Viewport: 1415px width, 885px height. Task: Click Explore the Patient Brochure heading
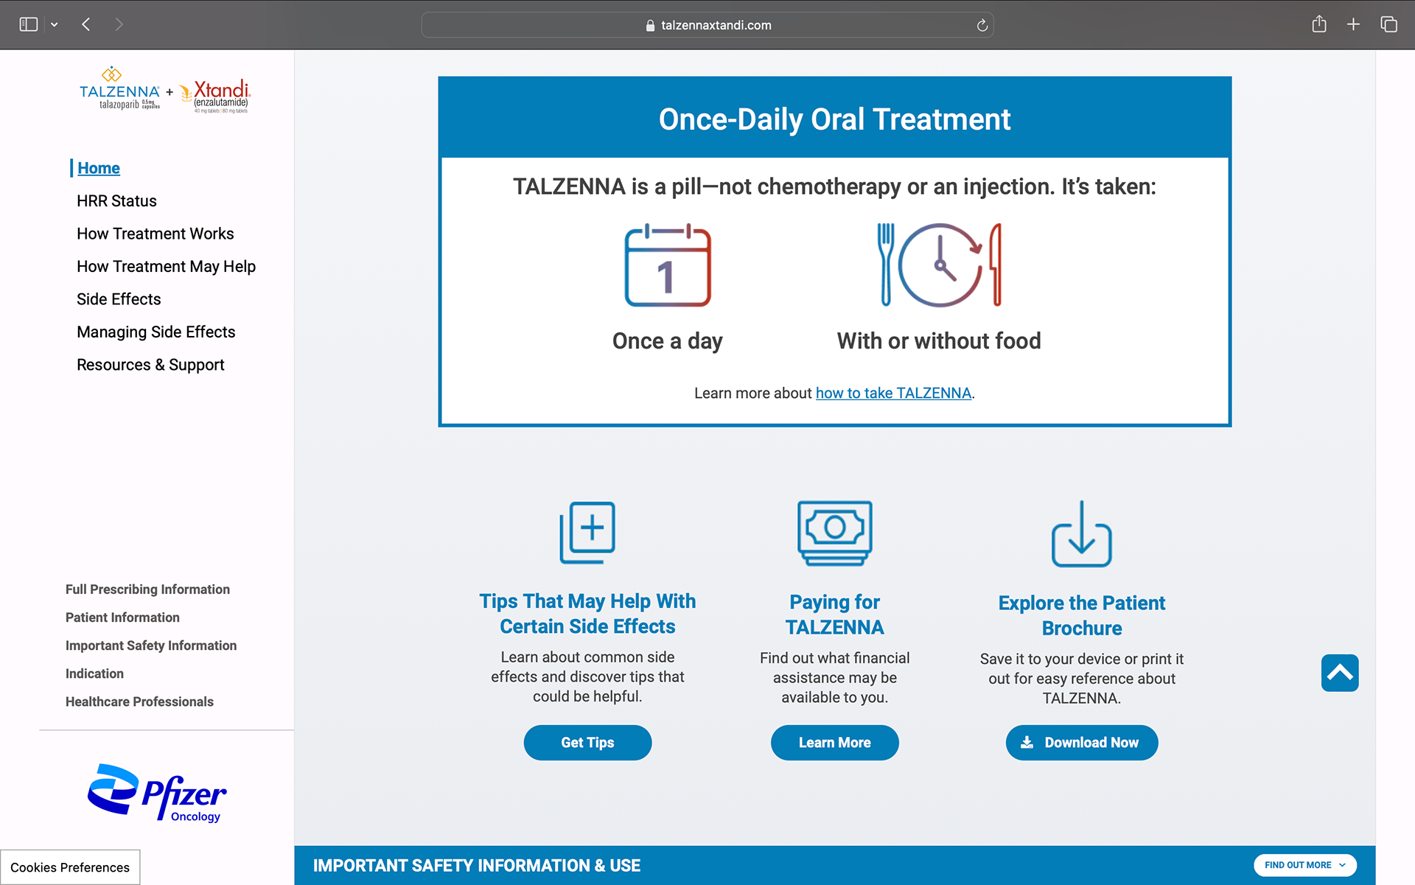click(x=1081, y=615)
